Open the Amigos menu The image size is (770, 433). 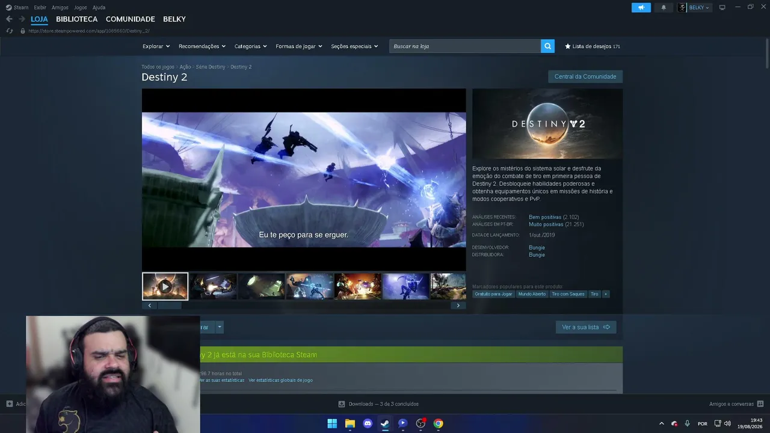click(60, 7)
